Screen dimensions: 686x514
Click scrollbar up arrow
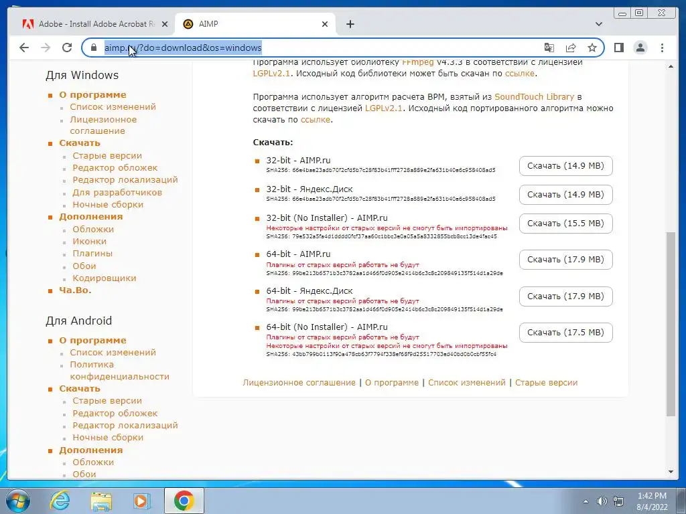coord(671,66)
